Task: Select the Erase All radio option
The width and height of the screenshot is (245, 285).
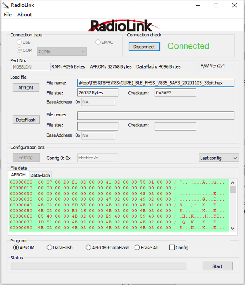Action: [137, 248]
